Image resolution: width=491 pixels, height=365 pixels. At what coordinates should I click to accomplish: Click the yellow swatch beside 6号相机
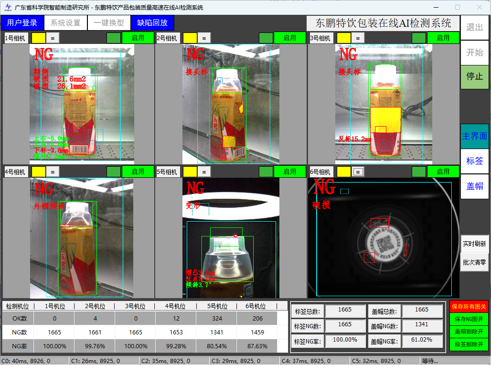click(343, 172)
